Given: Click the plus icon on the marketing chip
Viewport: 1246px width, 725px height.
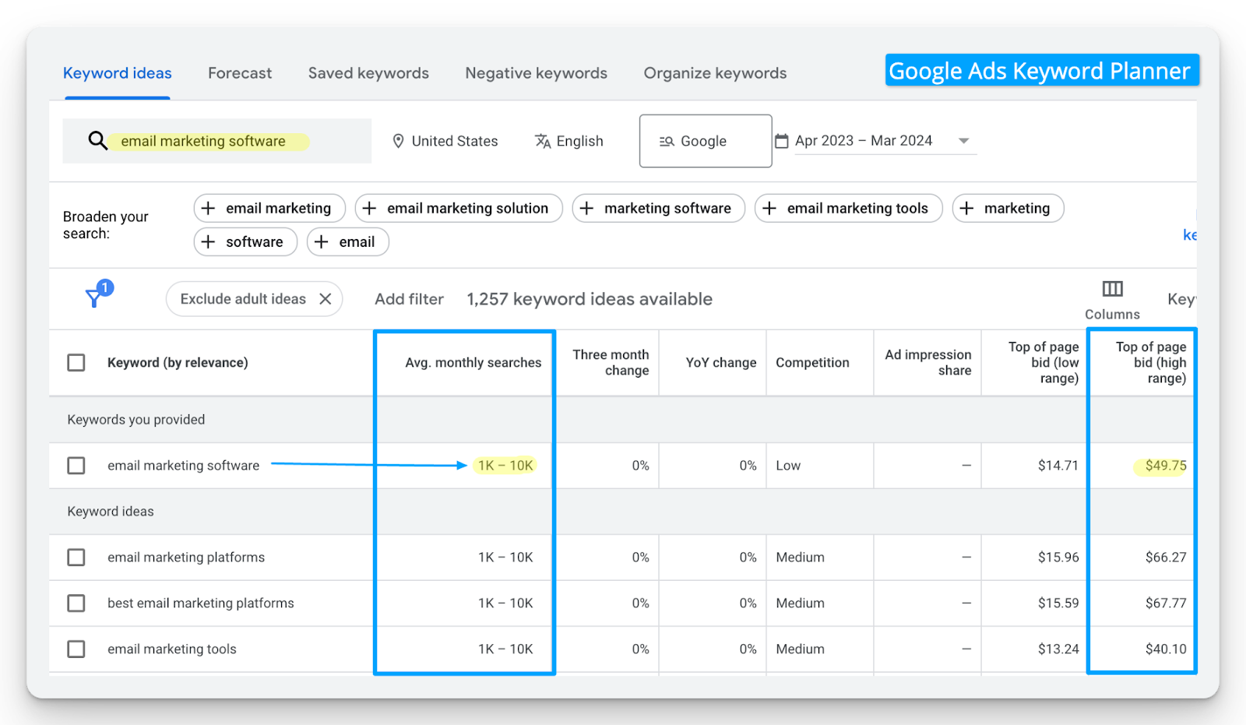Looking at the screenshot, I should pos(967,208).
